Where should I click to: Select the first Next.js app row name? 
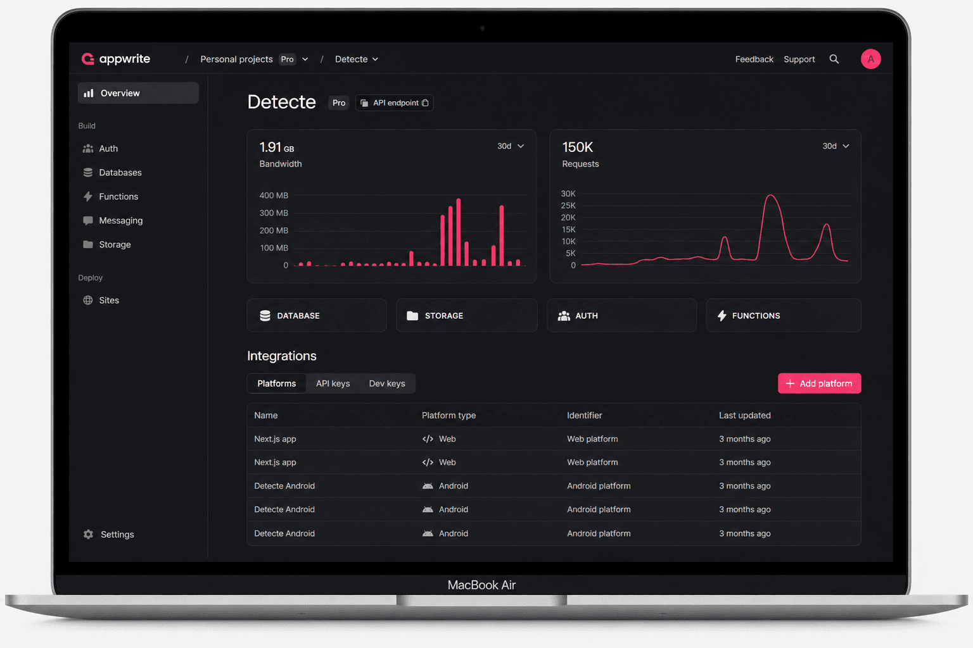coord(275,439)
